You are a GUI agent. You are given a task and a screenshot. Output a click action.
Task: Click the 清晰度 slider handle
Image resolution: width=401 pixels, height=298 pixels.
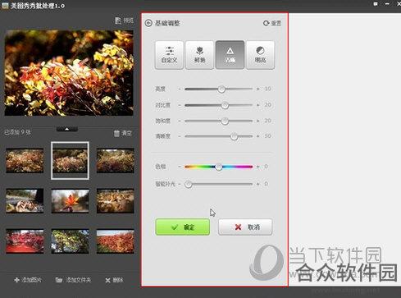pos(234,136)
